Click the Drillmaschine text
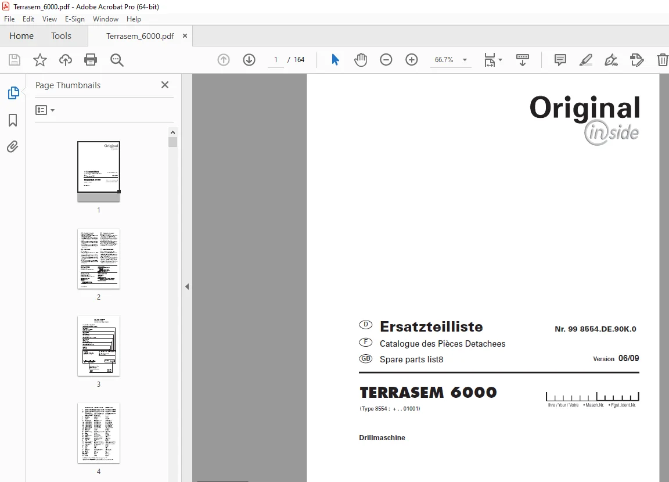669x482 pixels. click(382, 438)
